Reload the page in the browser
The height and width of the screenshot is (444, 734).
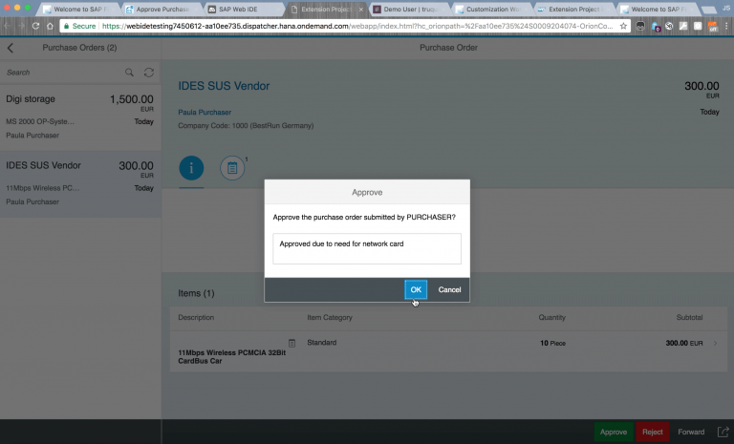coord(35,26)
